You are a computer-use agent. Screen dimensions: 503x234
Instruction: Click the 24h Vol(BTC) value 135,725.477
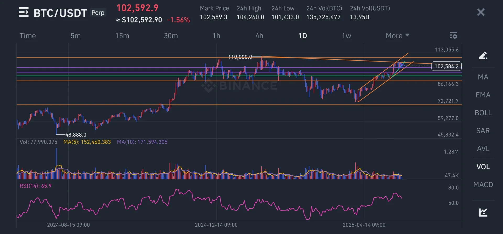click(324, 17)
